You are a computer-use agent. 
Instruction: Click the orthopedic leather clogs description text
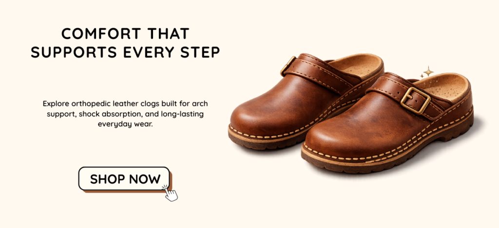point(125,114)
